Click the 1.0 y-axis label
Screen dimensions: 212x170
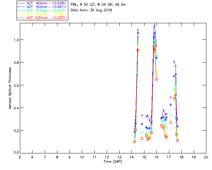coord(16,40)
